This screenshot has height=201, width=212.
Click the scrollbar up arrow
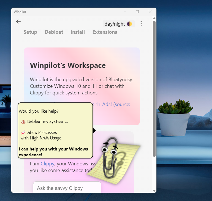pyautogui.click(x=154, y=19)
